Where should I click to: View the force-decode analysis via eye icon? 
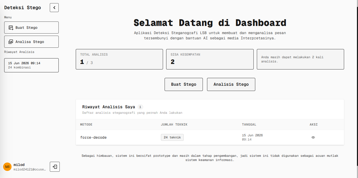click(313, 137)
